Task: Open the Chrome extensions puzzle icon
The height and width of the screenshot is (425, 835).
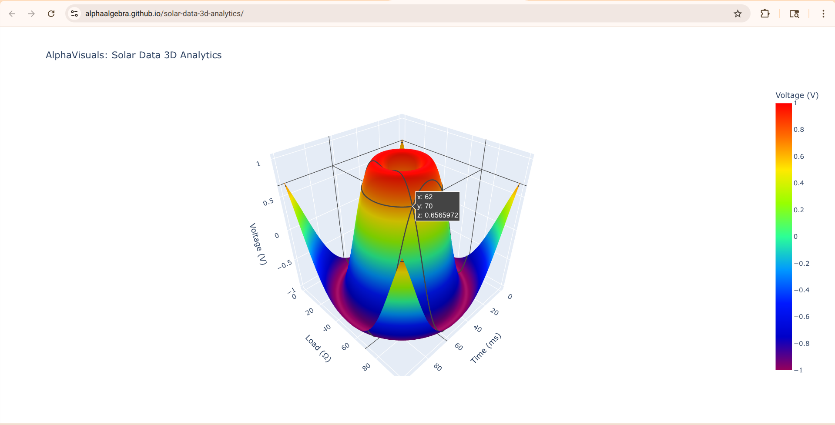Action: click(765, 13)
